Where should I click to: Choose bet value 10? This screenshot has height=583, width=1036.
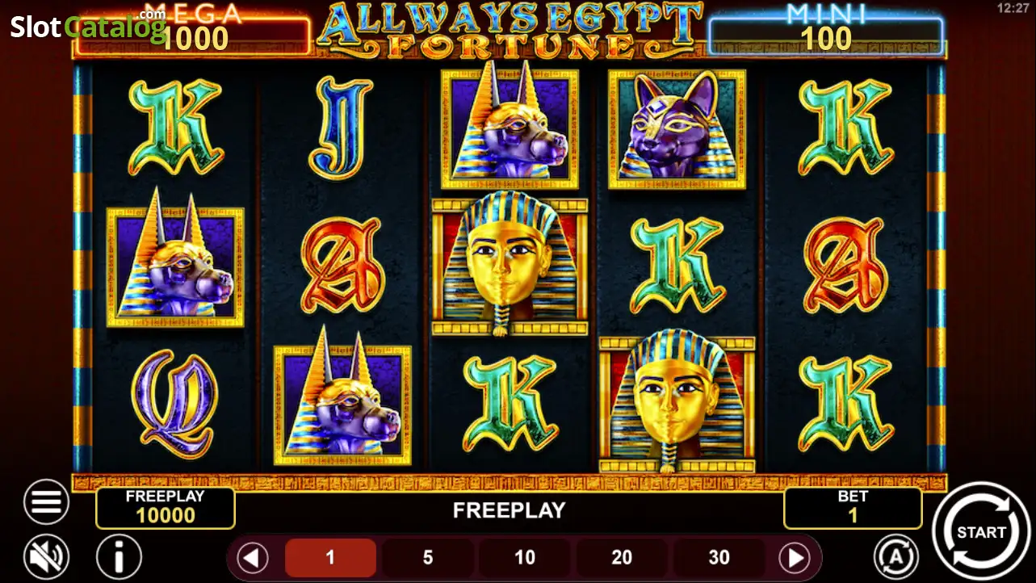tap(525, 557)
